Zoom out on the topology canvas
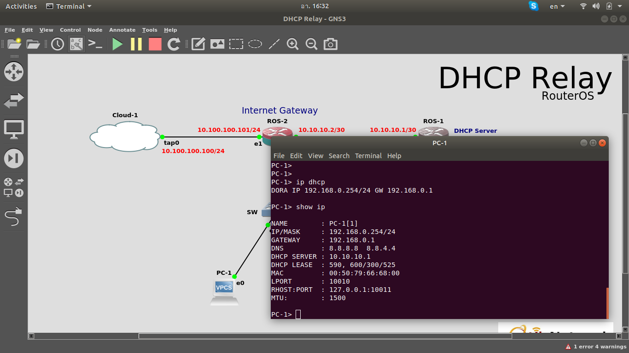Image resolution: width=629 pixels, height=353 pixels. tap(311, 44)
